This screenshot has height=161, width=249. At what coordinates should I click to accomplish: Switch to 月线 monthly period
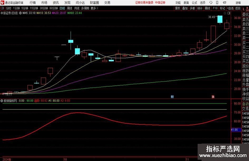(77, 8)
